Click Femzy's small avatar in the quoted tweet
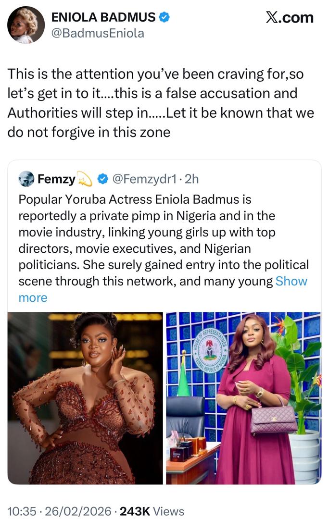The image size is (329, 519). 27,178
